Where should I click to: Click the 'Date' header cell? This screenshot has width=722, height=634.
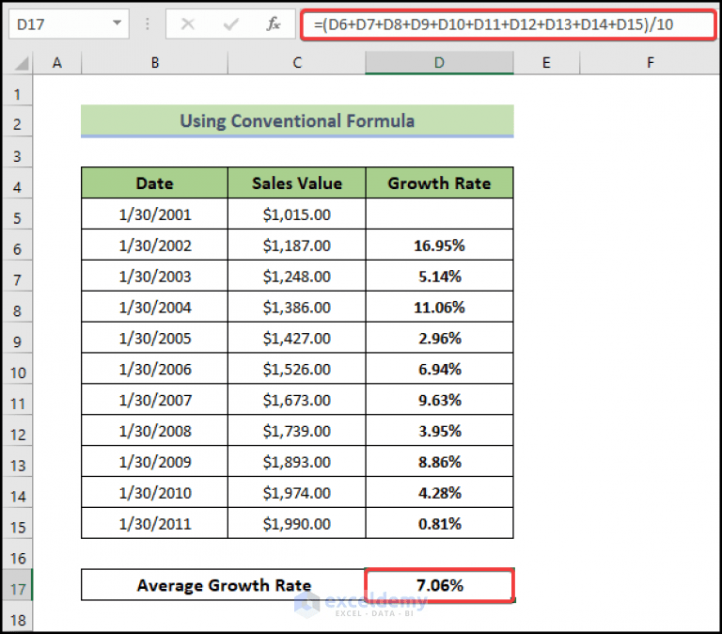[155, 182]
